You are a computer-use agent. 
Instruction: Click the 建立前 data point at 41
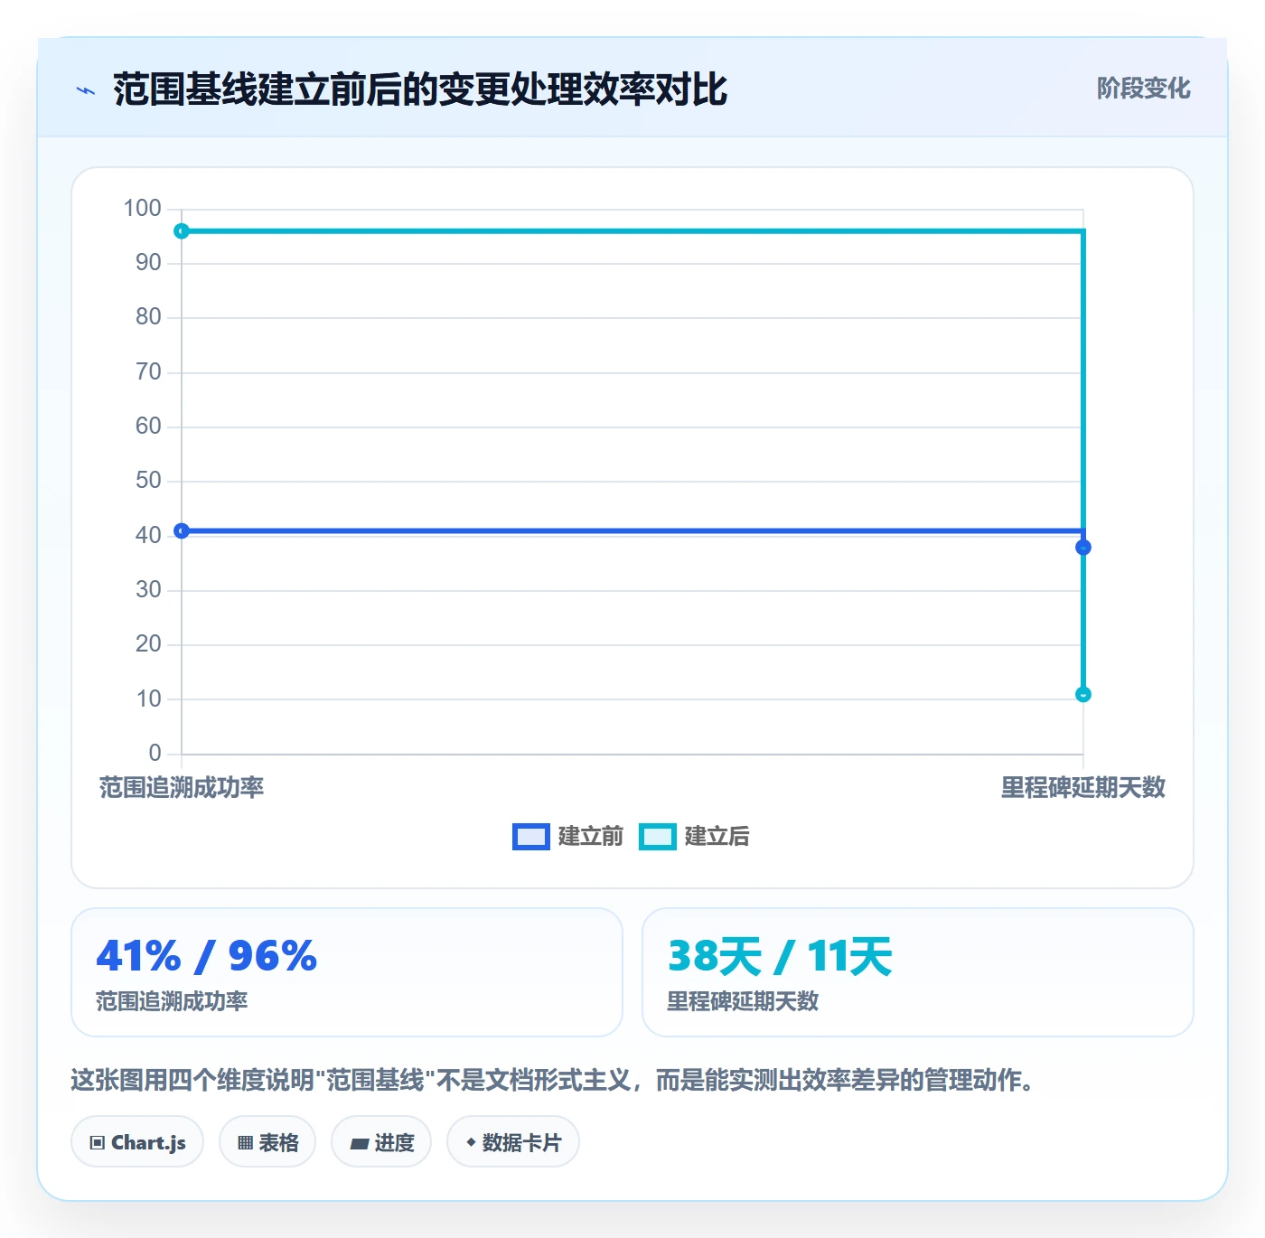(x=182, y=530)
